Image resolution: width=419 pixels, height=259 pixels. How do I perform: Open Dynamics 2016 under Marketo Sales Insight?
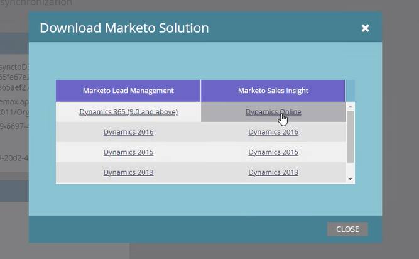coord(273,132)
